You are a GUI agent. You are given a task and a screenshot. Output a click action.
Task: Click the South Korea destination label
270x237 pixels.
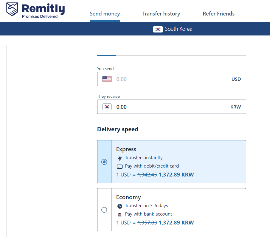click(x=179, y=29)
